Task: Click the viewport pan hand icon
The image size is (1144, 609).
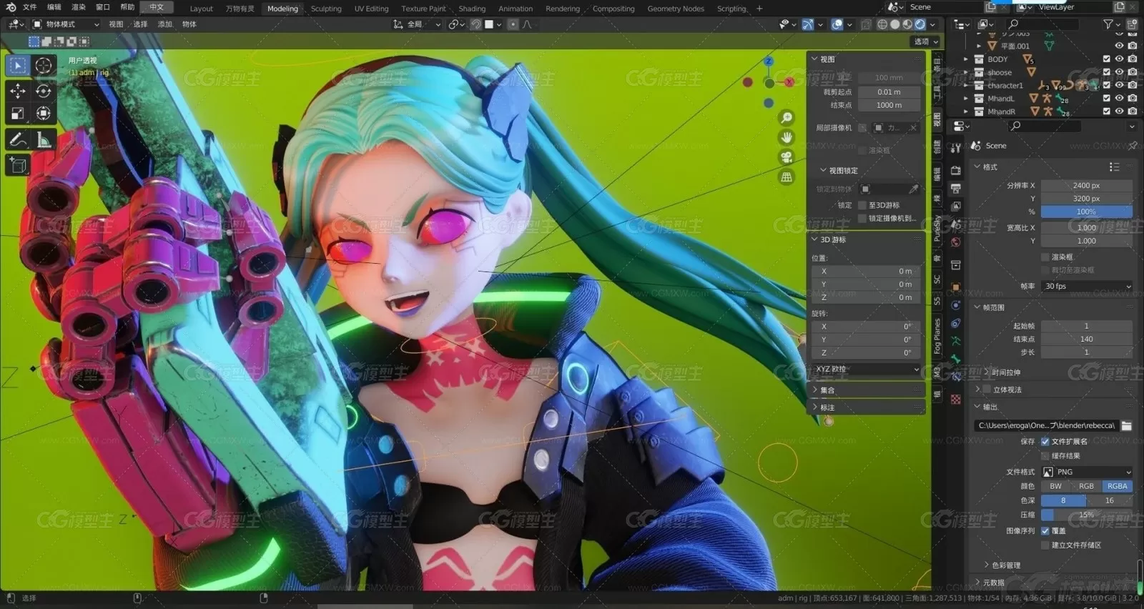Action: (x=786, y=137)
